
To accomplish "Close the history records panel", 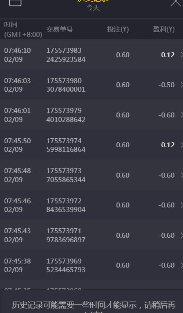I will [176, 2].
